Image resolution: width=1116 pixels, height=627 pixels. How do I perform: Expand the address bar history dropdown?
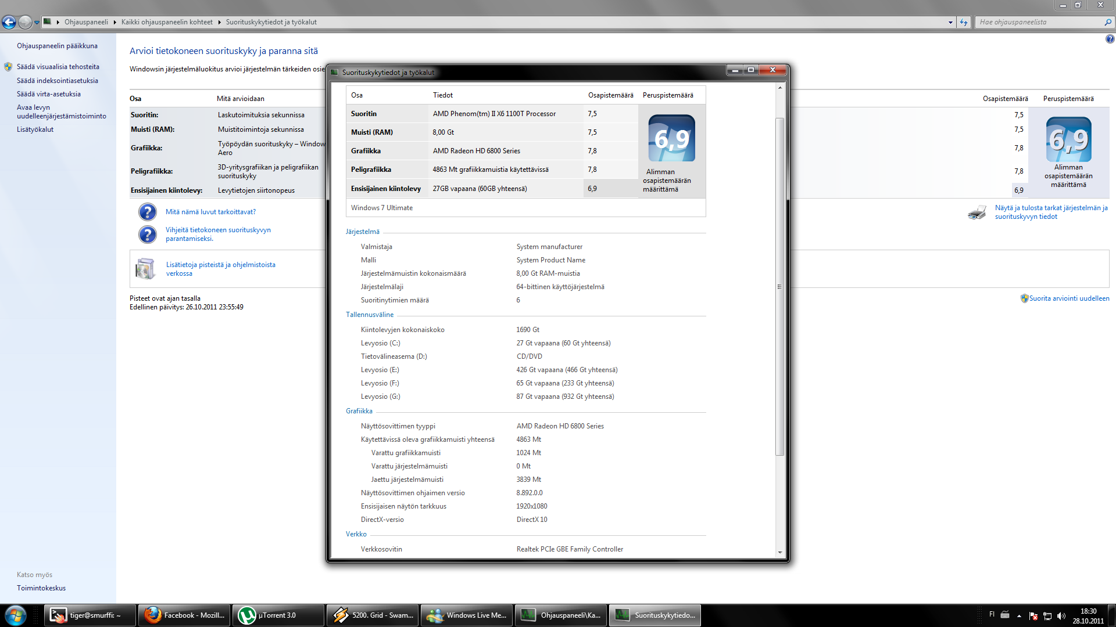tap(950, 22)
